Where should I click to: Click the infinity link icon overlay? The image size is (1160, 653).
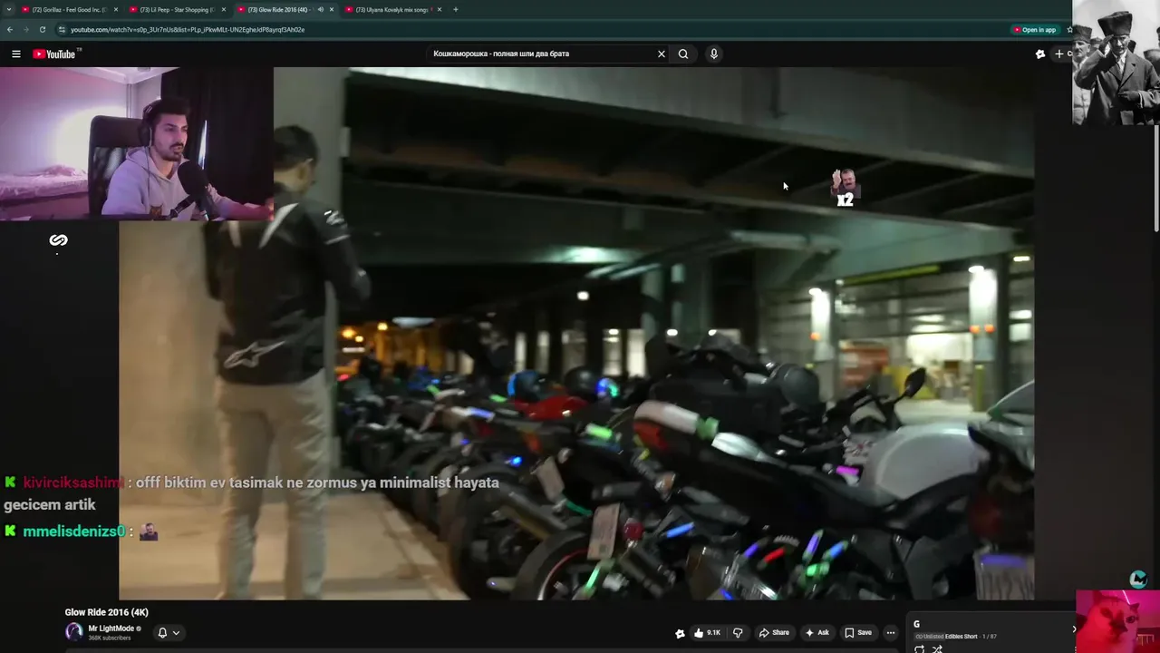click(x=58, y=240)
